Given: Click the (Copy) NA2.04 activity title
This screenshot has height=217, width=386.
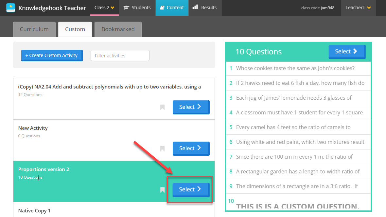Looking at the screenshot, I should [x=110, y=87].
